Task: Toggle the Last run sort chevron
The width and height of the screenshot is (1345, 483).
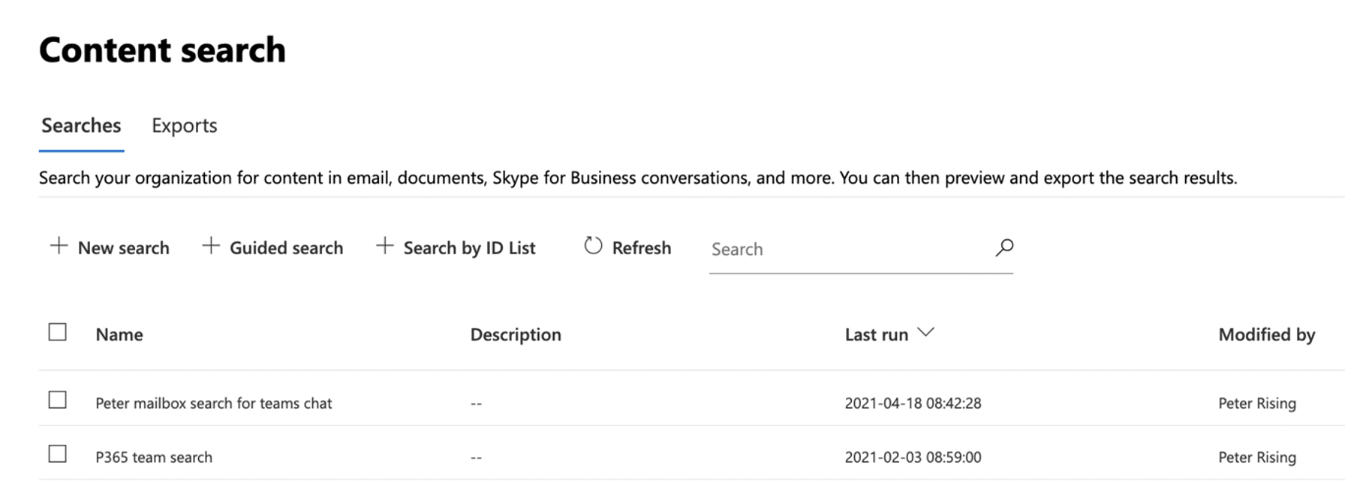Action: click(926, 332)
